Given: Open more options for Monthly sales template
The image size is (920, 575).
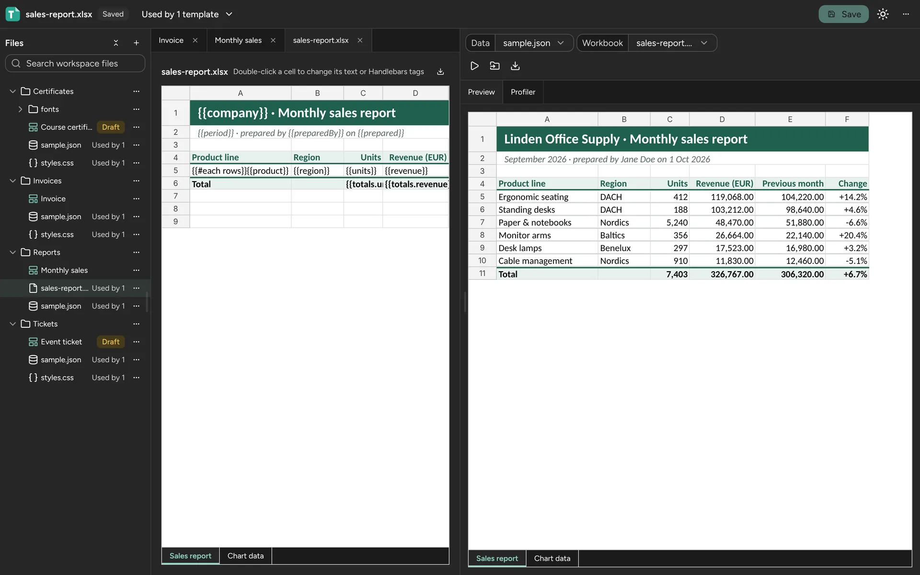Looking at the screenshot, I should coord(136,270).
